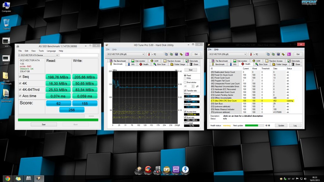
Task: Toggle the Transfer rate checkbox
Action: coord(185,91)
